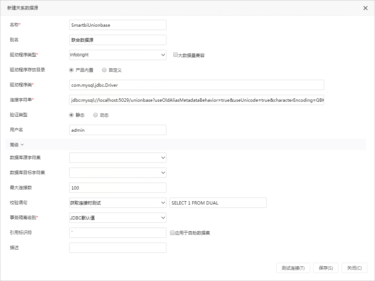This screenshot has height=281, width=375.
Task: Enable the 应用于自助数据集 checkbox
Action: click(172, 233)
